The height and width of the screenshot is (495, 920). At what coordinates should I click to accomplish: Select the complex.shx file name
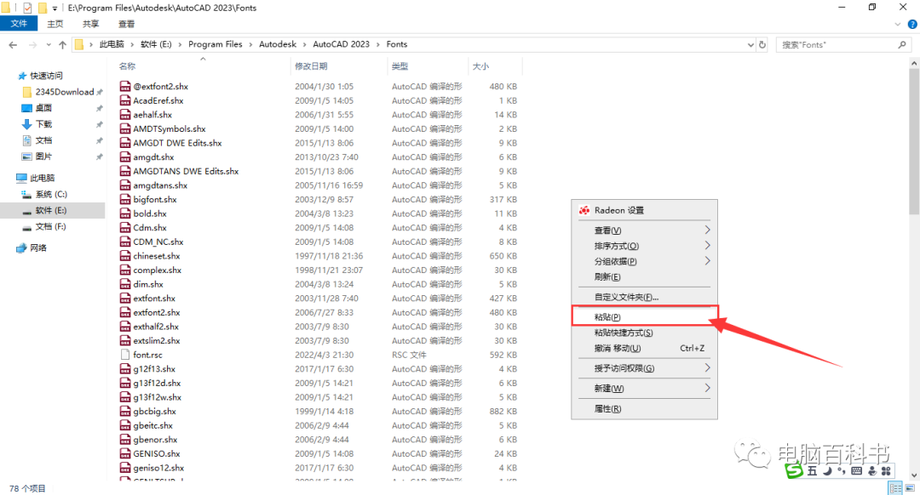pyautogui.click(x=158, y=270)
